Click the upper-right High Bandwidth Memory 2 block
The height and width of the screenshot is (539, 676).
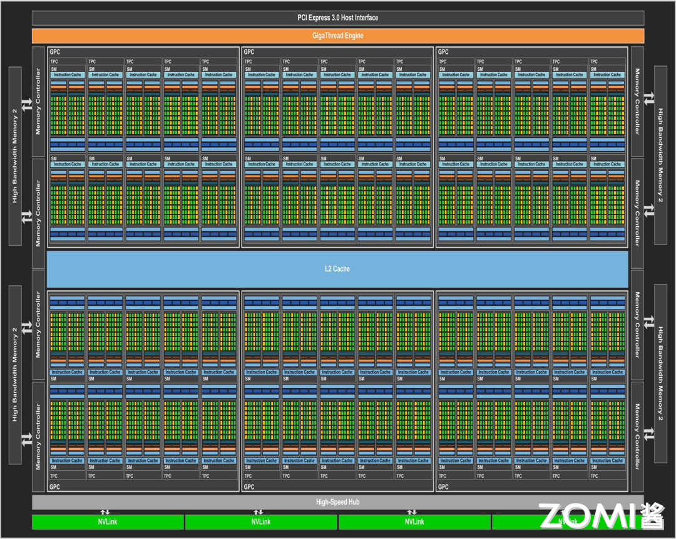coord(660,155)
